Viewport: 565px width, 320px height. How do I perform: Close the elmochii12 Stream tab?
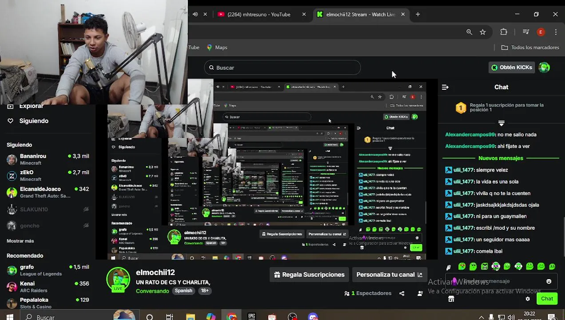pyautogui.click(x=403, y=14)
